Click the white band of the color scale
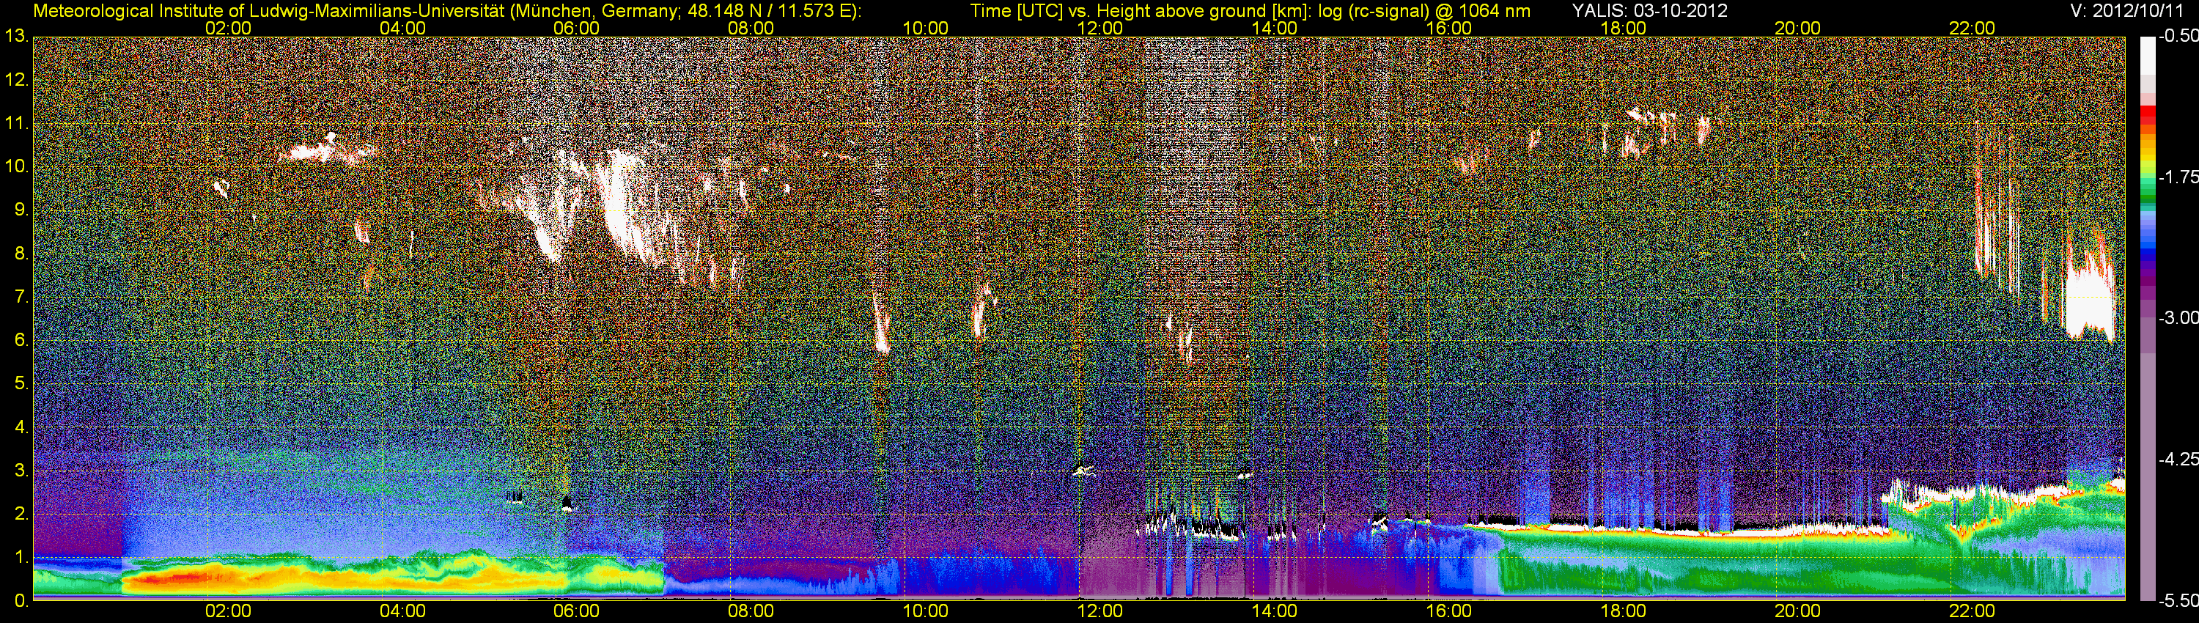Image resolution: width=2199 pixels, height=623 pixels. point(2148,56)
